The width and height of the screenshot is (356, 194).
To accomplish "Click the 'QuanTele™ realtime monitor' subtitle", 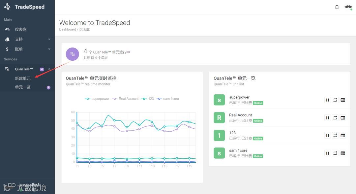I will click(x=88, y=84).
